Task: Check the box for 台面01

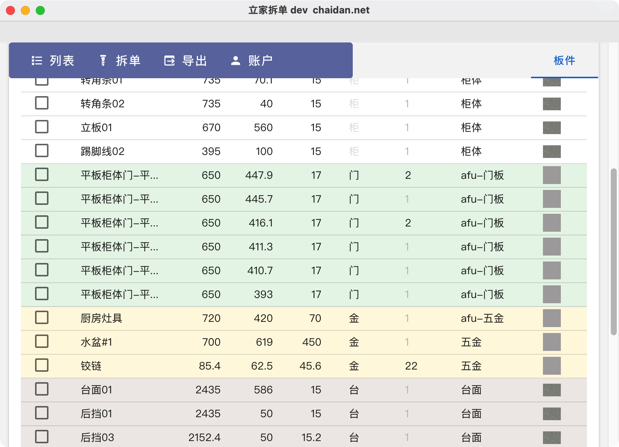Action: coord(42,389)
